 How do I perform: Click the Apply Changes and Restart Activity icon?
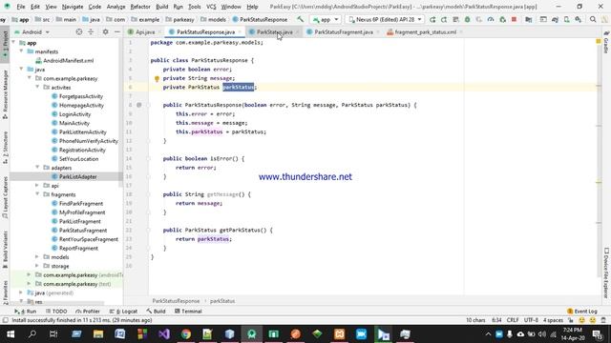[444, 19]
